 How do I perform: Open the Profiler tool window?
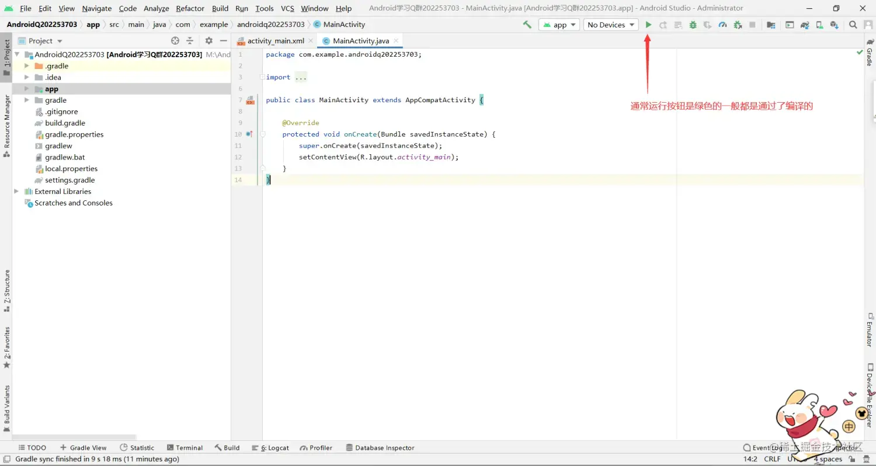pos(316,448)
